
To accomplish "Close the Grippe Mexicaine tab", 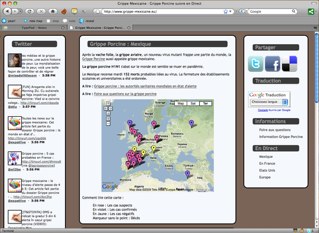I will [x=129, y=27].
